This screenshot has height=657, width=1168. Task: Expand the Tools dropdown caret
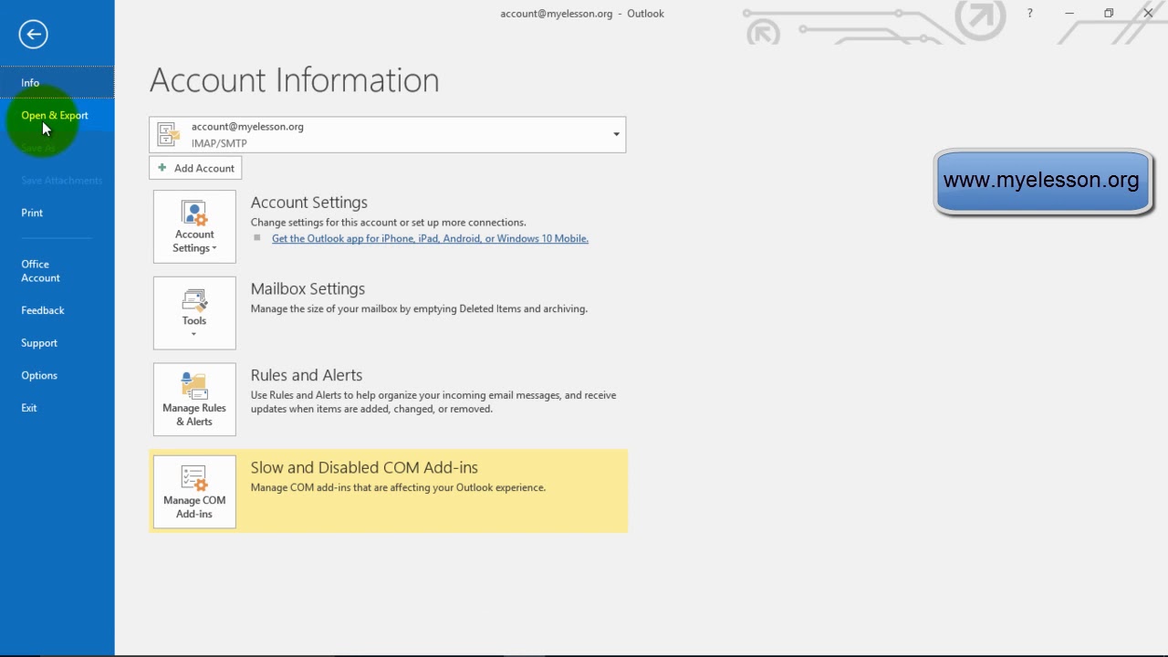point(194,335)
